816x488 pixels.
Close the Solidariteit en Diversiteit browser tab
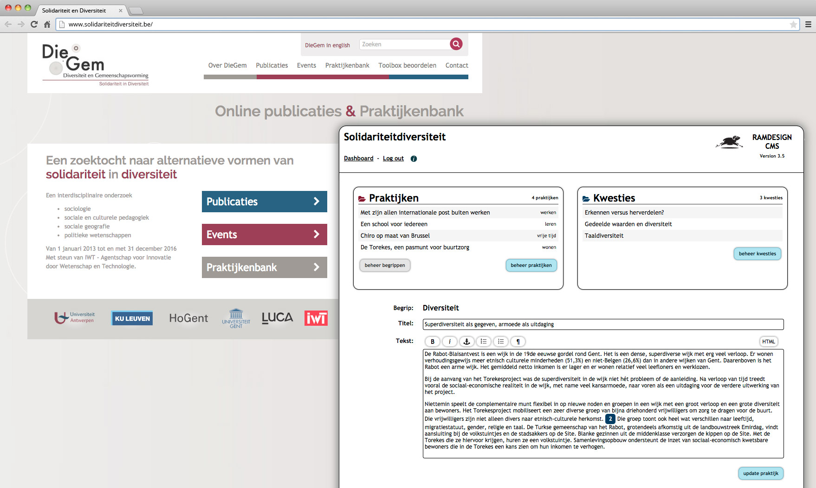[x=121, y=10]
